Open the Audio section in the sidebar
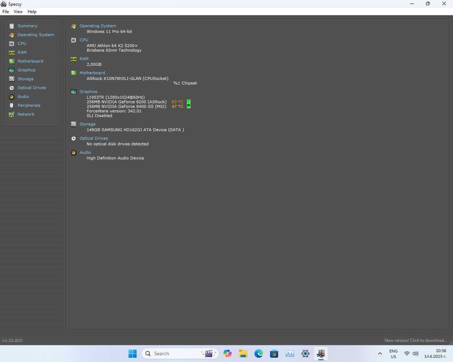 23,96
